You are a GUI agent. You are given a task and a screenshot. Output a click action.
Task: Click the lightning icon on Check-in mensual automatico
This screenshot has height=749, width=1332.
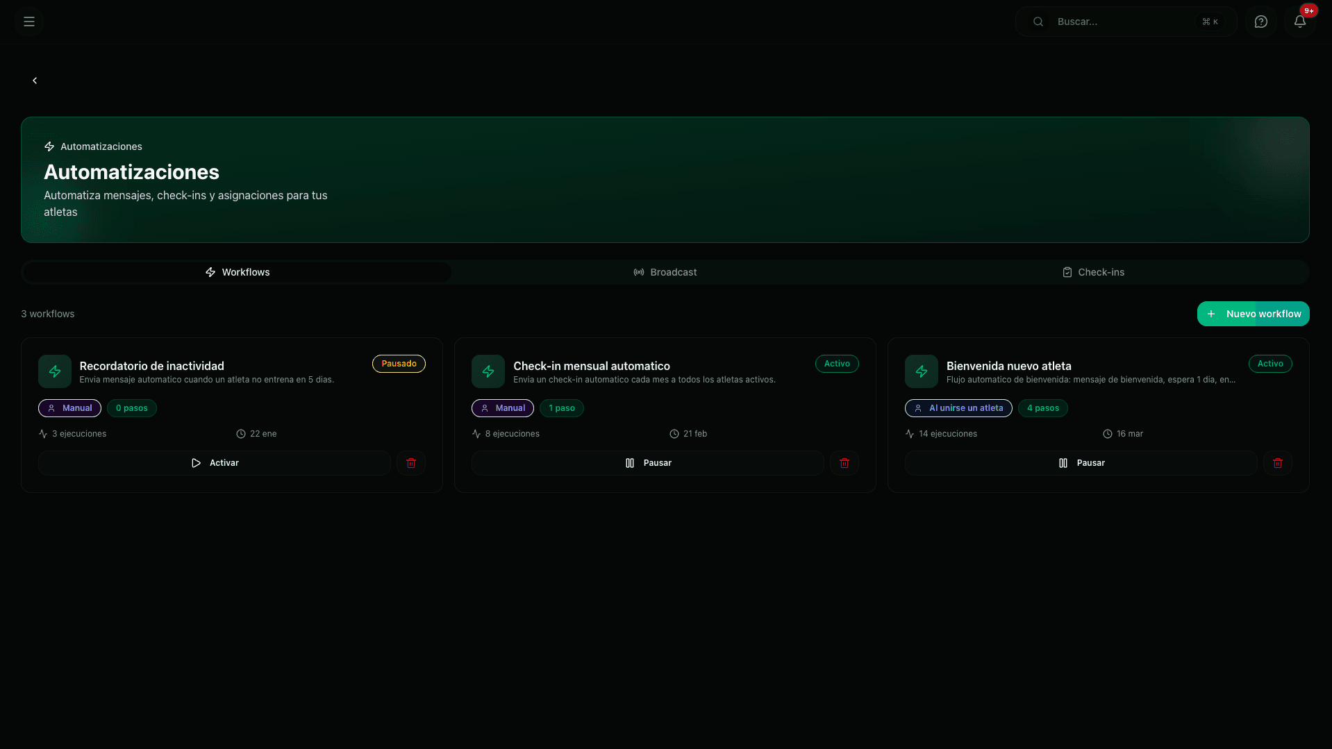(x=488, y=371)
